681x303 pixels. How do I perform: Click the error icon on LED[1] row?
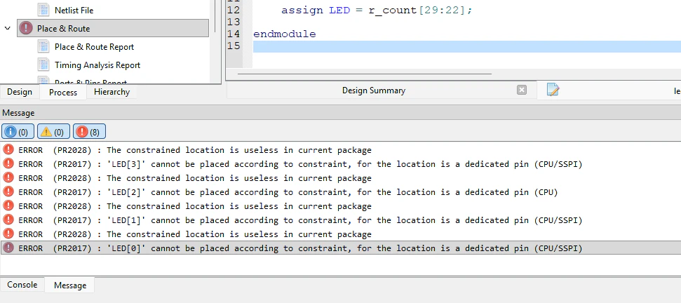(x=8, y=220)
